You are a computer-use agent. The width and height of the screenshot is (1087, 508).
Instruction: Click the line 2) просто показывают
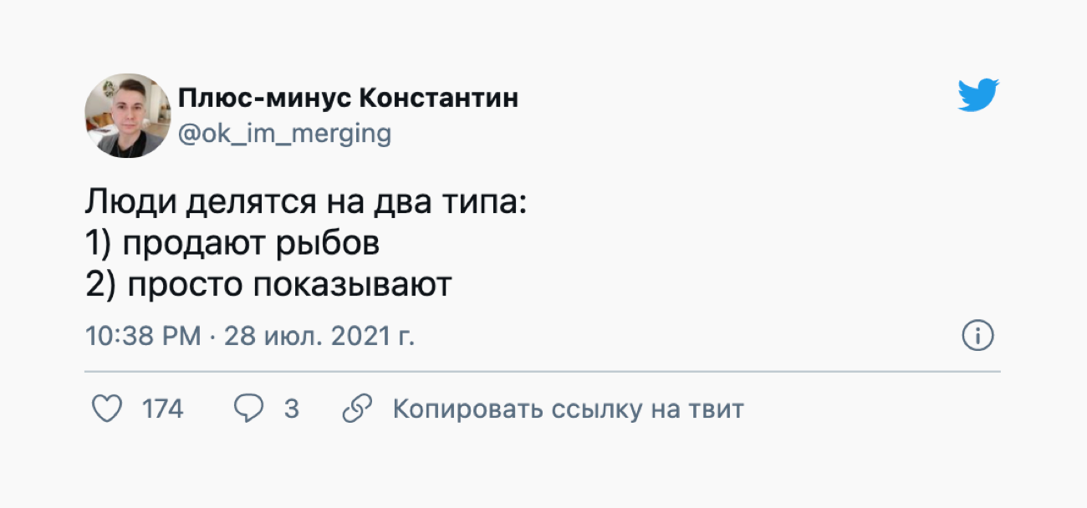[x=268, y=285]
